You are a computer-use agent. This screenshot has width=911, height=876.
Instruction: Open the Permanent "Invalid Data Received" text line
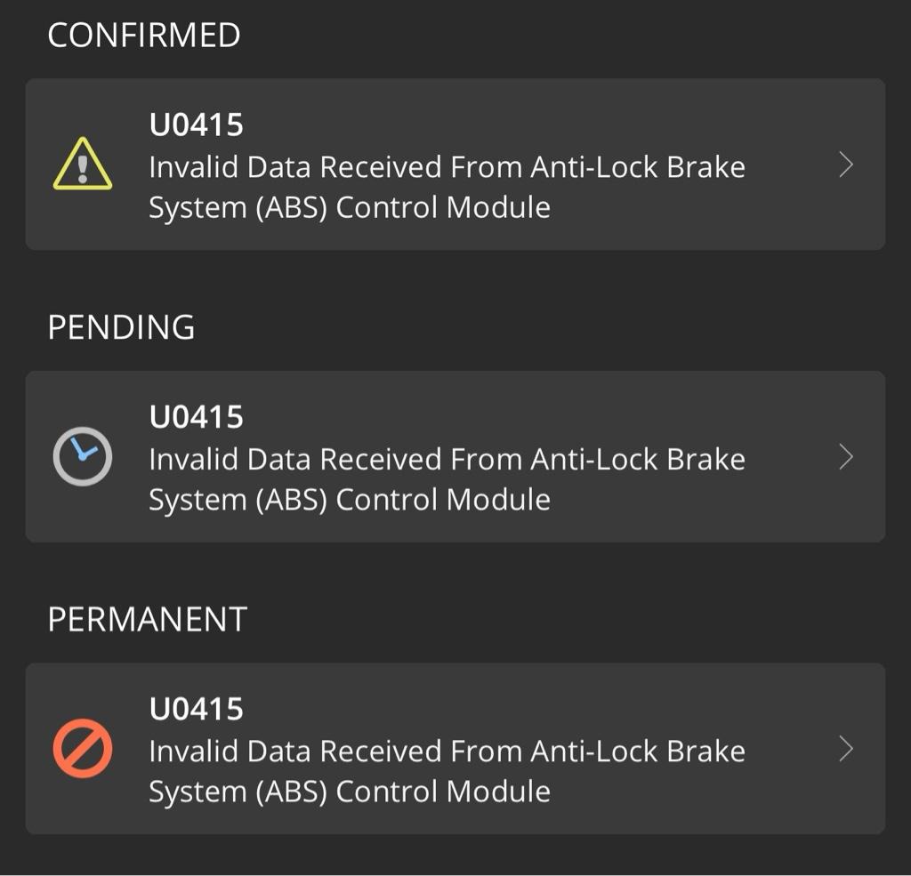click(338, 751)
